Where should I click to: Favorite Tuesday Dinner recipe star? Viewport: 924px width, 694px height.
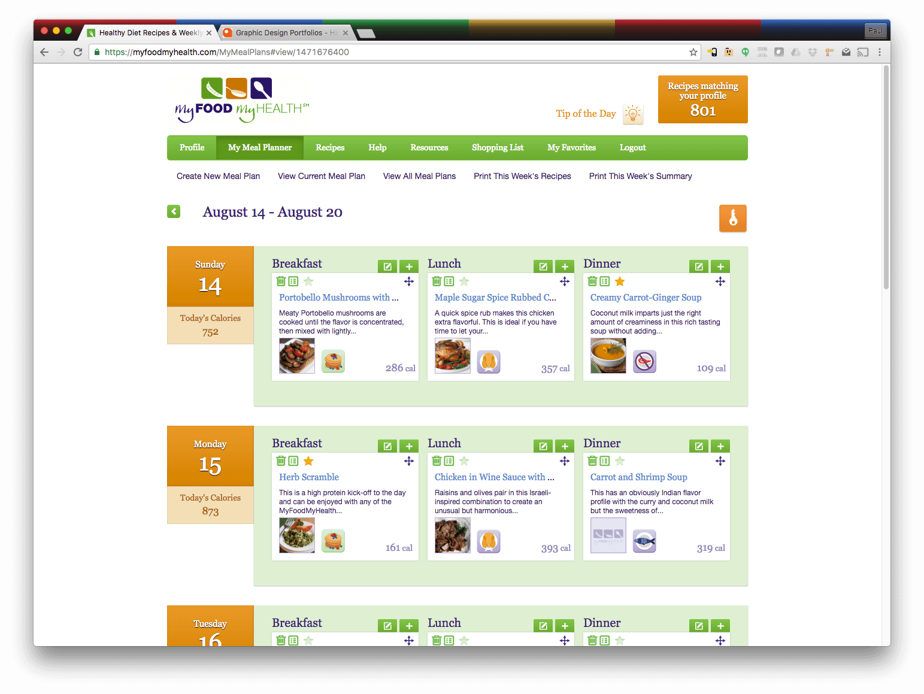(x=620, y=640)
